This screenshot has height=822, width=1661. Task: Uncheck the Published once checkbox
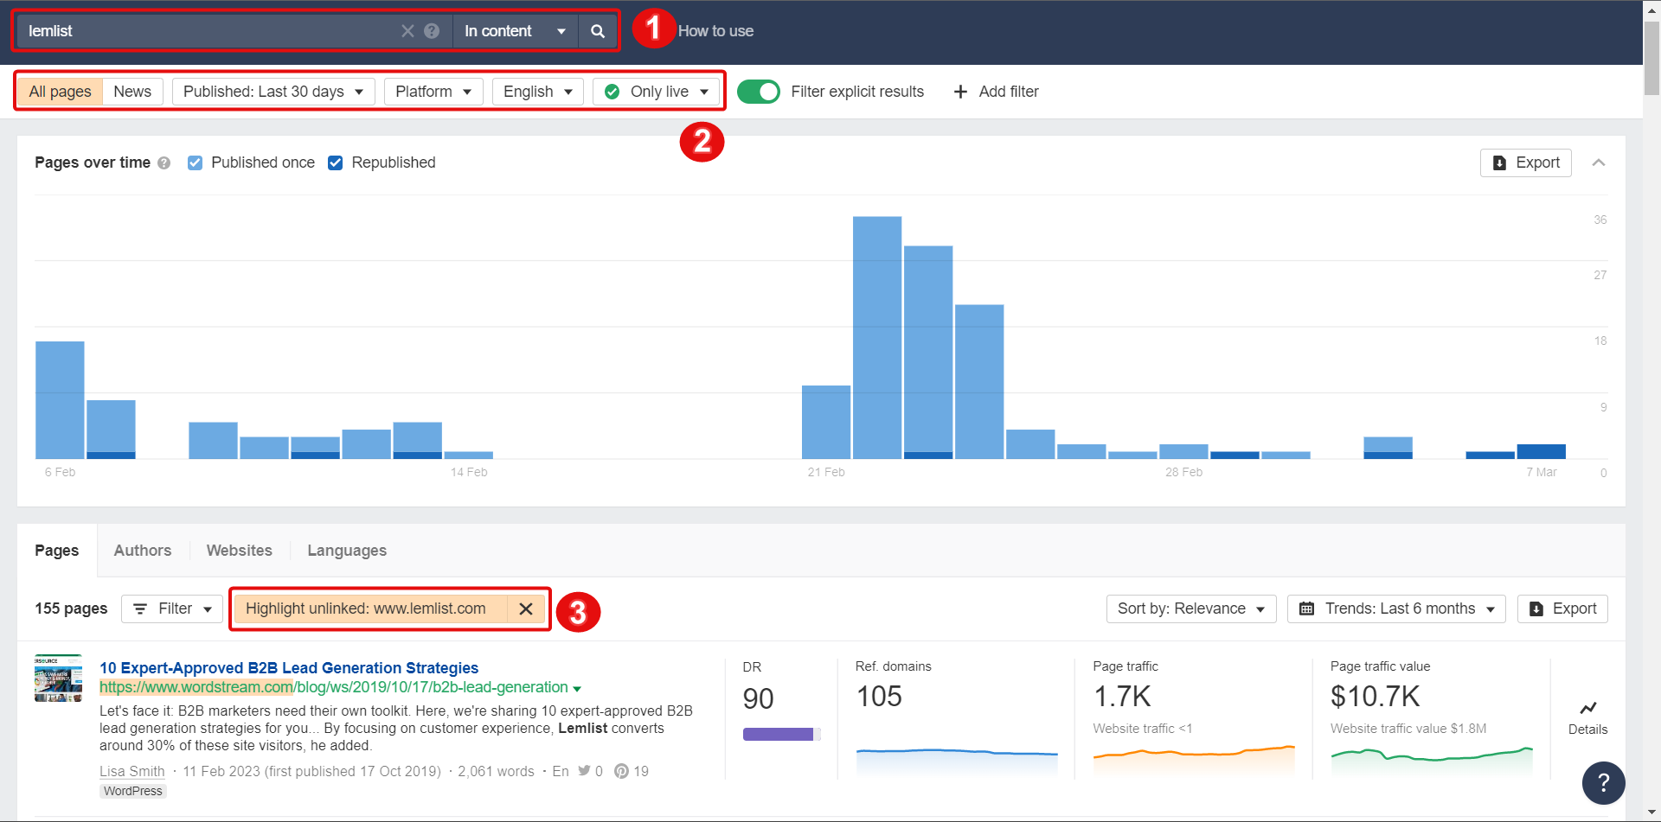coord(196,162)
